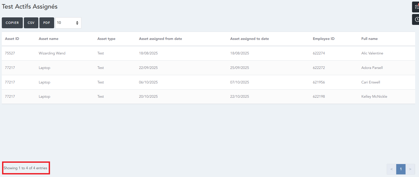Sort by Employee ID column header
The height and width of the screenshot is (177, 419).
click(x=323, y=39)
